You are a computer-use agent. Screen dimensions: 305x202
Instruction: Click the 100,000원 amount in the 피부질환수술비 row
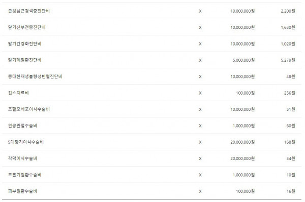coord(246,191)
